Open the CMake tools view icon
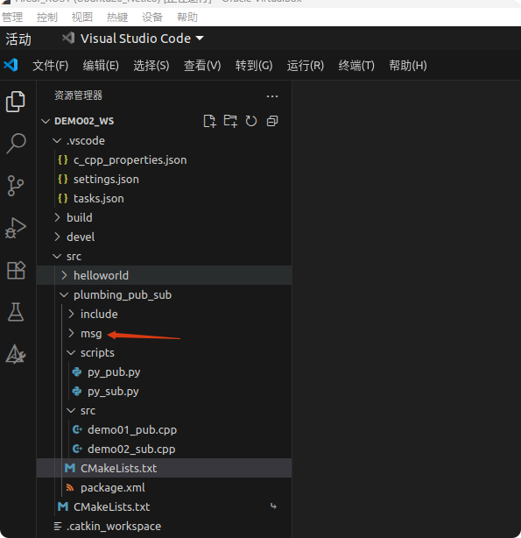Image resolution: width=521 pixels, height=538 pixels. pyautogui.click(x=16, y=354)
